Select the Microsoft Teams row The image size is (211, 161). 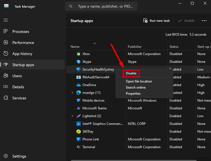[x=94, y=108]
